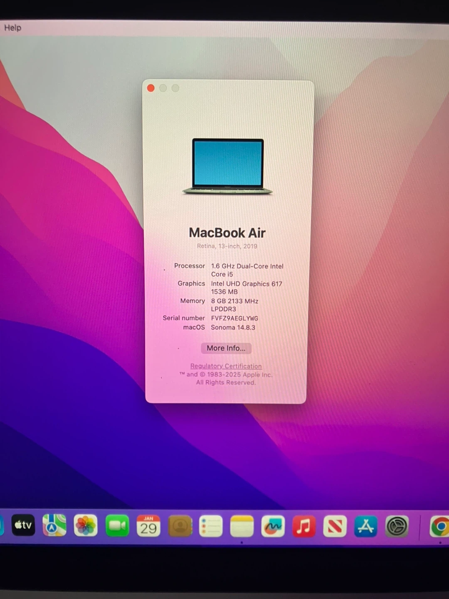The height and width of the screenshot is (599, 449).
Task: Launch the App Store
Action: click(366, 526)
